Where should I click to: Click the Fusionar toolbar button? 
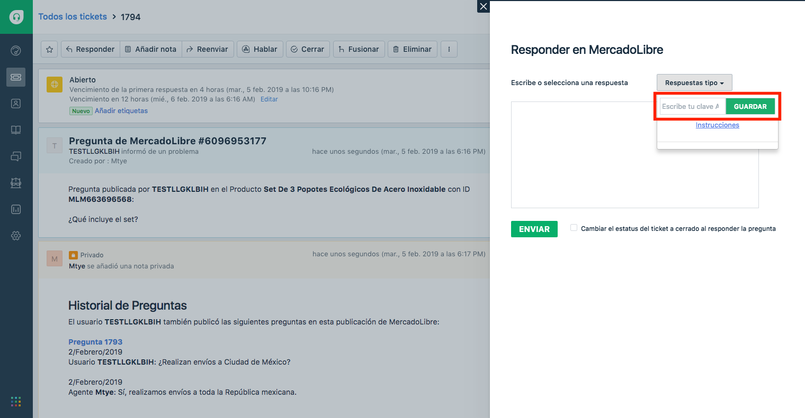point(359,49)
